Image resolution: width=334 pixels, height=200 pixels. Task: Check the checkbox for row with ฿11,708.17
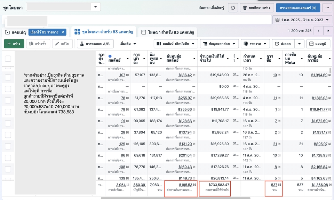click(8, 123)
